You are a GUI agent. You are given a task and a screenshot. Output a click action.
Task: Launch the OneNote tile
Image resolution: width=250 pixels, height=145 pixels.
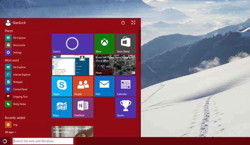coord(83,108)
